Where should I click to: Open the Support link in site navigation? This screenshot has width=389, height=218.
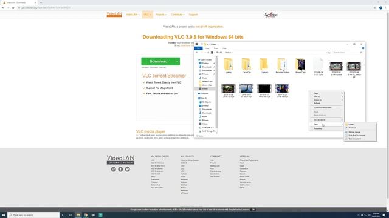click(x=193, y=15)
